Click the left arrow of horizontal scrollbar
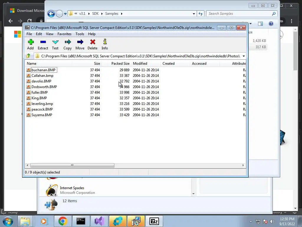This screenshot has height=227, width=302. coord(27,165)
